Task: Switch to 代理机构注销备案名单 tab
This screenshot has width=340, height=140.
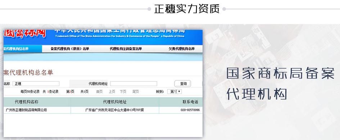Action: pos(126,49)
